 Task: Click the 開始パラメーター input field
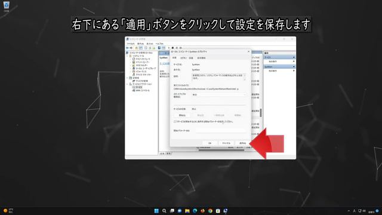221,131
